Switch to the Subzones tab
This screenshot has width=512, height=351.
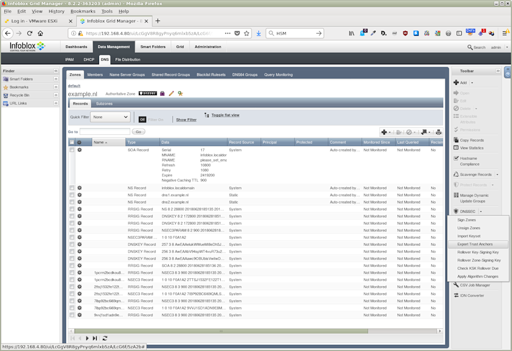pyautogui.click(x=104, y=104)
